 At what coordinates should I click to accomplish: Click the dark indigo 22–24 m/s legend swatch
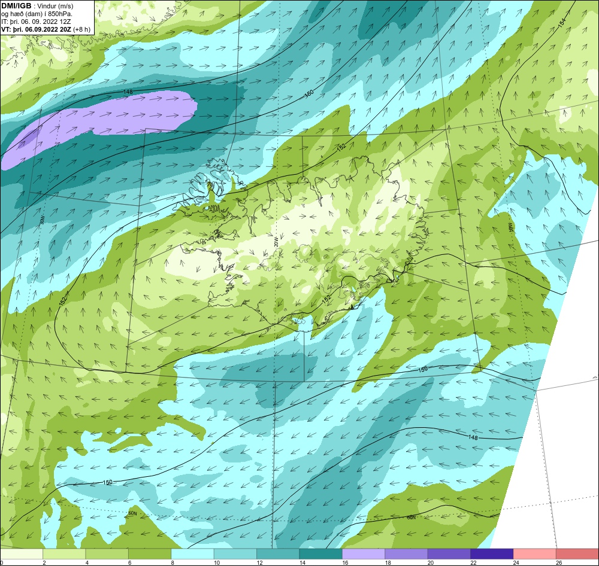[x=492, y=554]
